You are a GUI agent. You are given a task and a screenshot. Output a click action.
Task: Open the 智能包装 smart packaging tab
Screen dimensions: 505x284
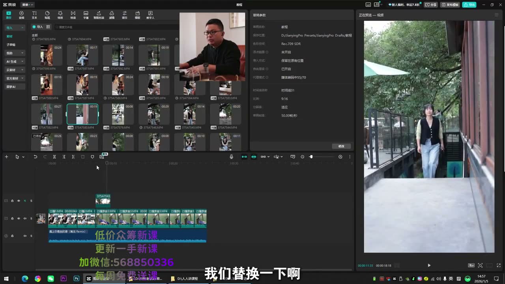pyautogui.click(x=99, y=15)
